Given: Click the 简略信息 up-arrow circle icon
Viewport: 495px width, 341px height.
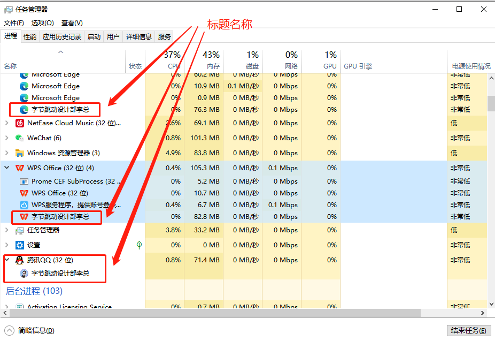Looking at the screenshot, I should pyautogui.click(x=10, y=331).
